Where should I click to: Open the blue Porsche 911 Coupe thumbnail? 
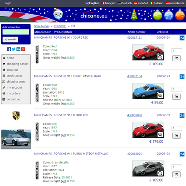148,91
